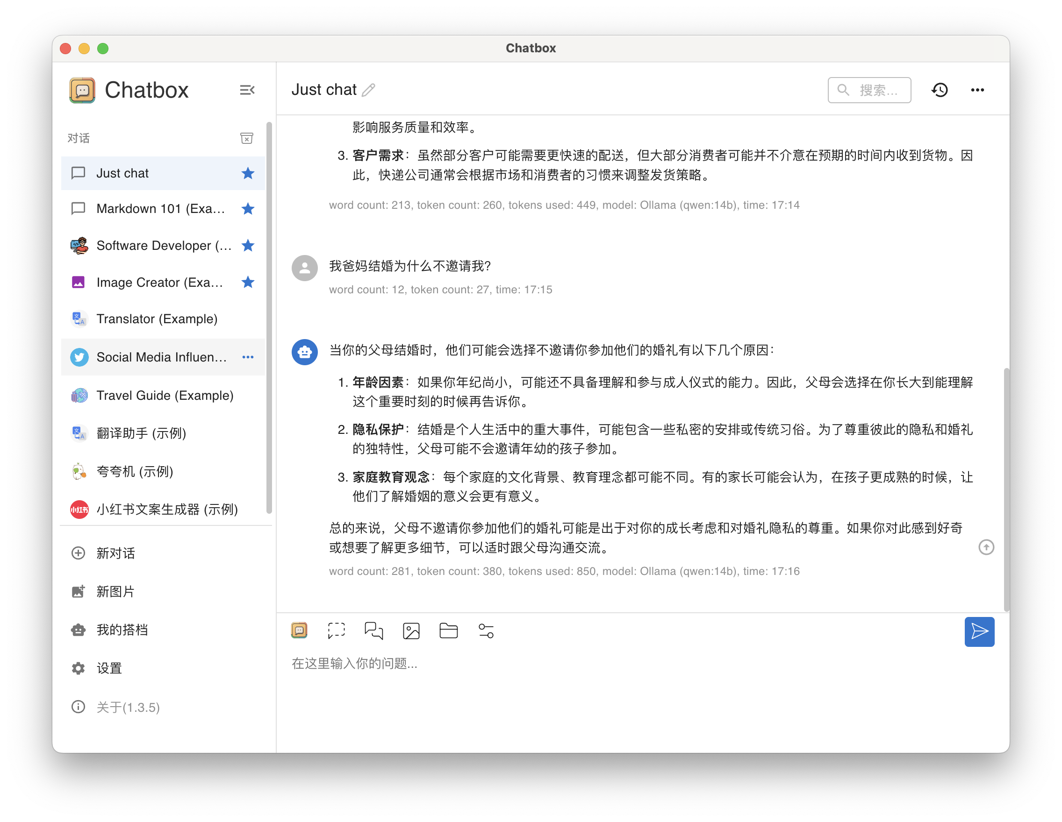1062x822 pixels.
Task: Click the message input field
Action: coord(583,664)
